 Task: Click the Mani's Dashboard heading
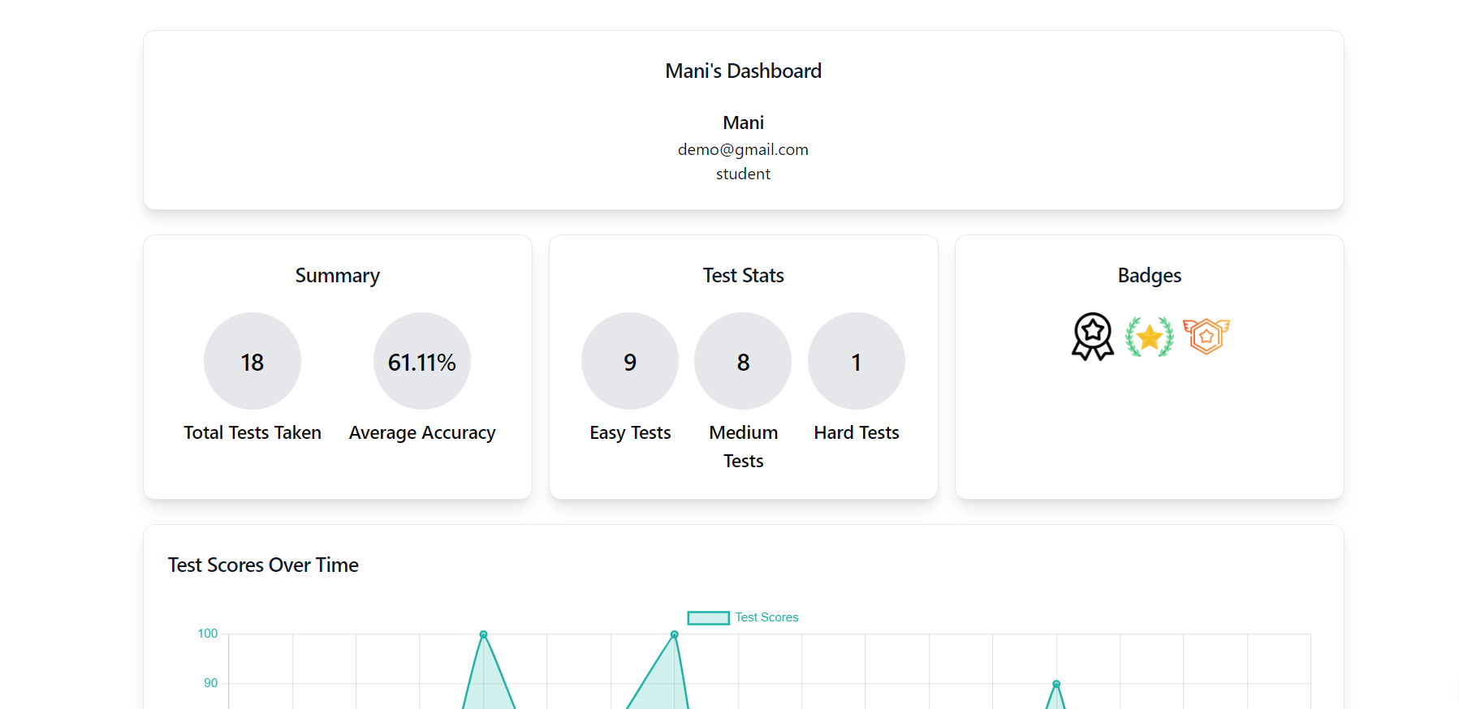click(x=744, y=71)
